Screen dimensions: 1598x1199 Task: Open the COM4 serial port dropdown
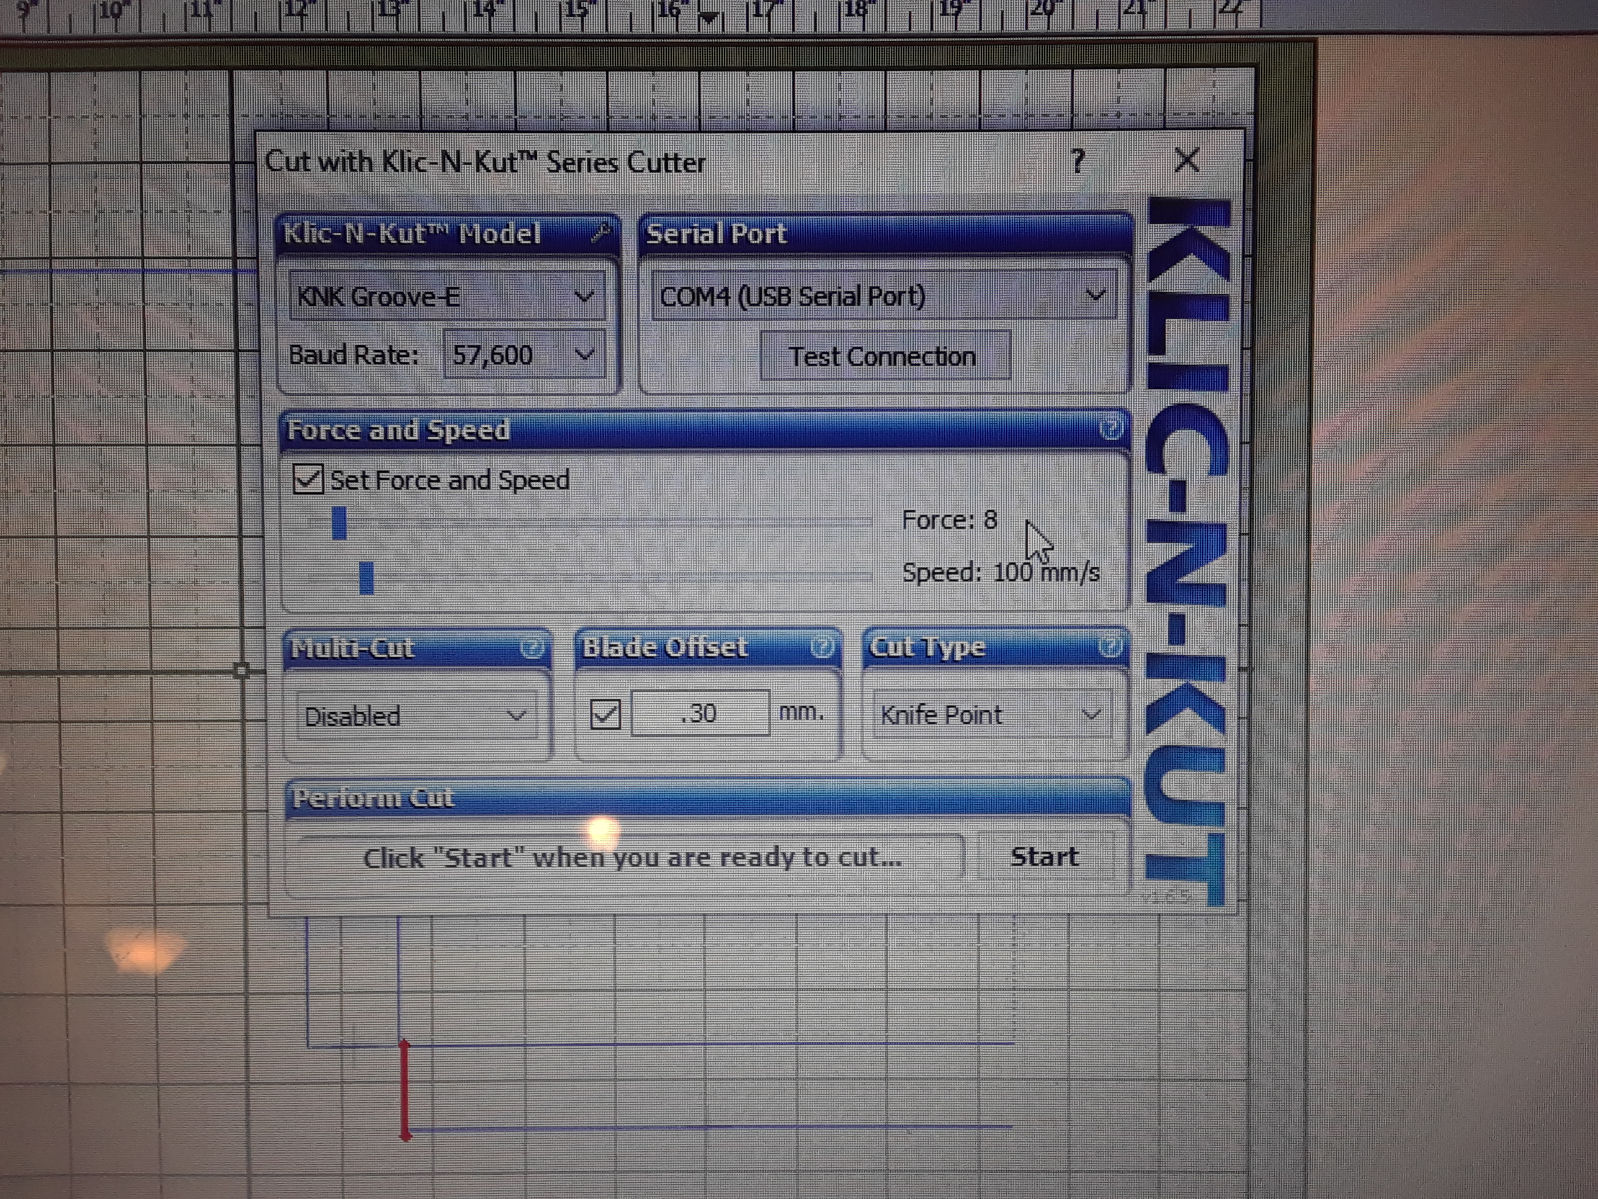pyautogui.click(x=885, y=295)
